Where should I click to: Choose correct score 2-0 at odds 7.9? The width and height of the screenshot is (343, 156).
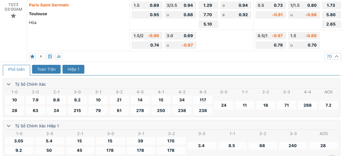click(36, 100)
